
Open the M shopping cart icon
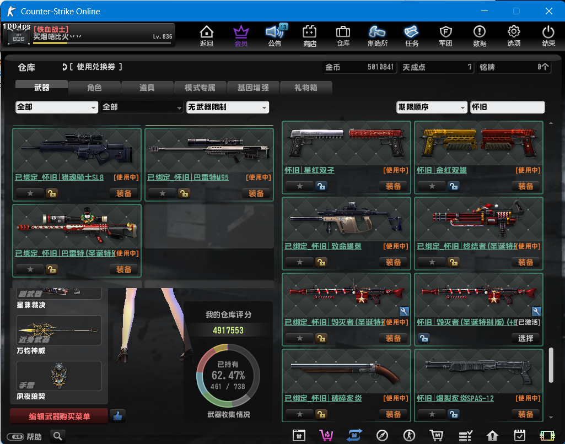437,436
